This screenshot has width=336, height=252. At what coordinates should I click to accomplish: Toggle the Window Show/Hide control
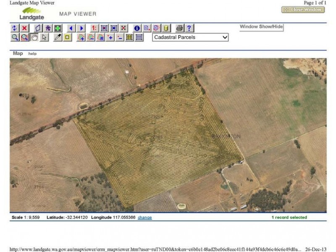coord(260,27)
